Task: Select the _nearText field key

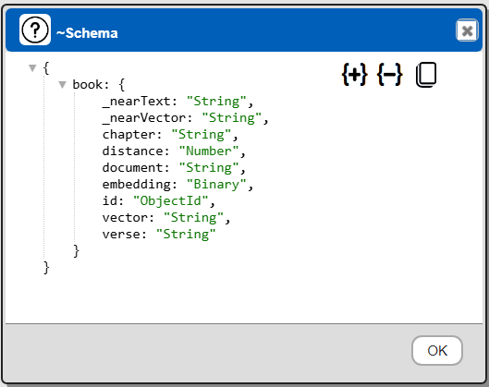Action: (137, 102)
